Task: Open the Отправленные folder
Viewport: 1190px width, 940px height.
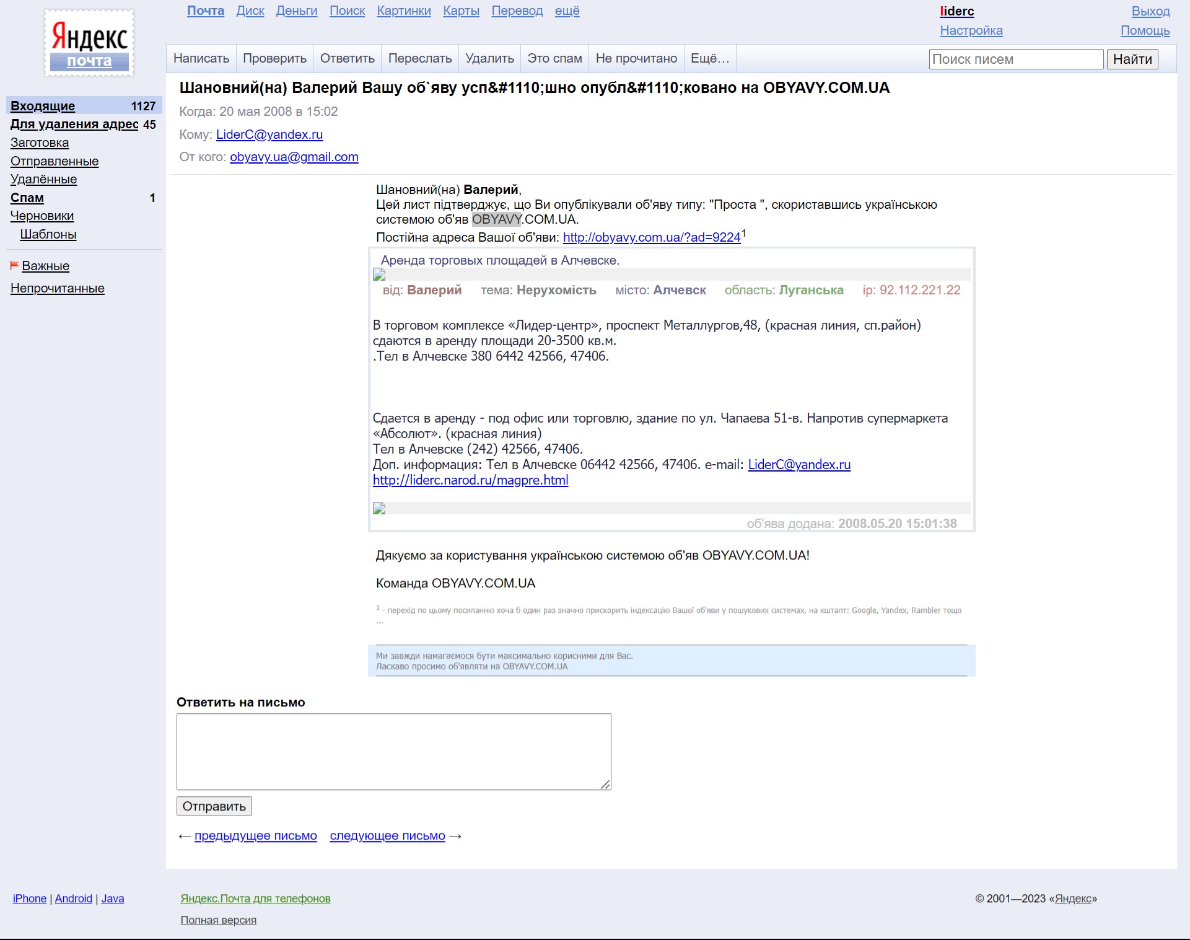Action: pos(55,161)
